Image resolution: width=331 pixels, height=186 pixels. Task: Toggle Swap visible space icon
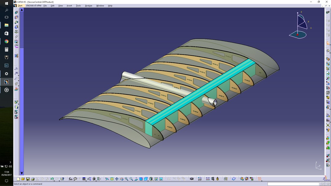tap(161, 179)
